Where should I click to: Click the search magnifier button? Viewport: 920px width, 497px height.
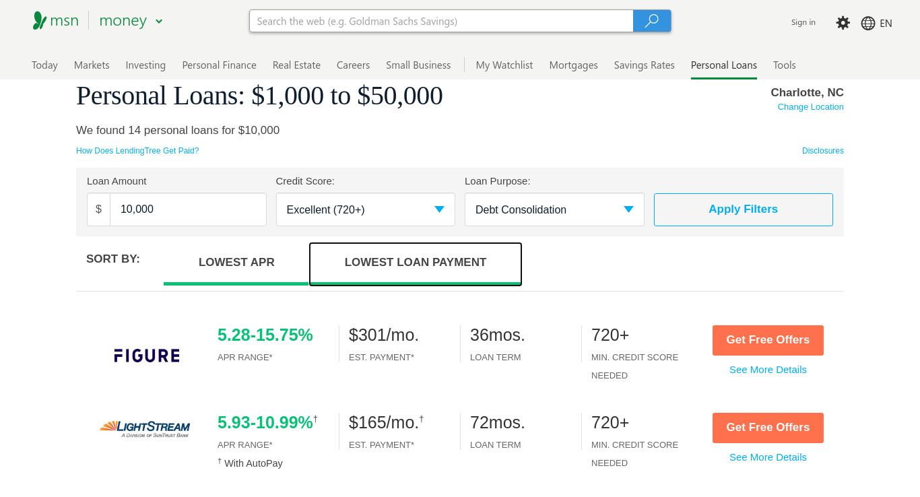[x=652, y=21]
